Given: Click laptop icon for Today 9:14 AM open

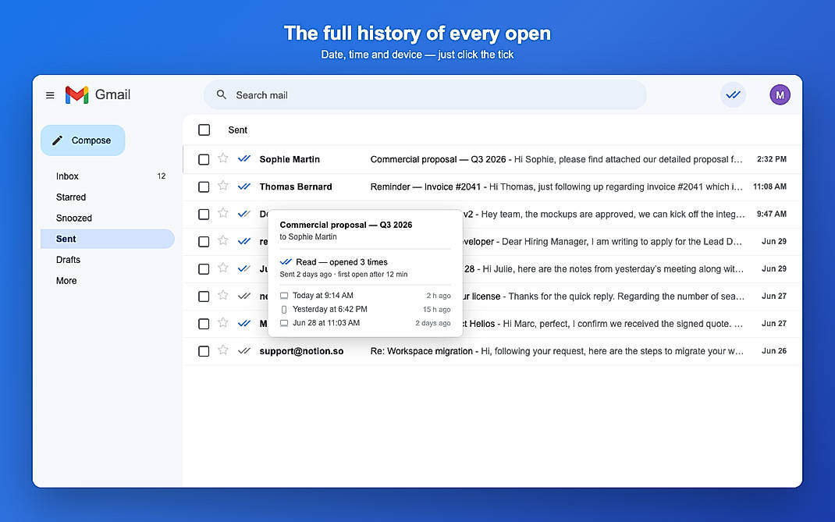Looking at the screenshot, I should tap(284, 296).
